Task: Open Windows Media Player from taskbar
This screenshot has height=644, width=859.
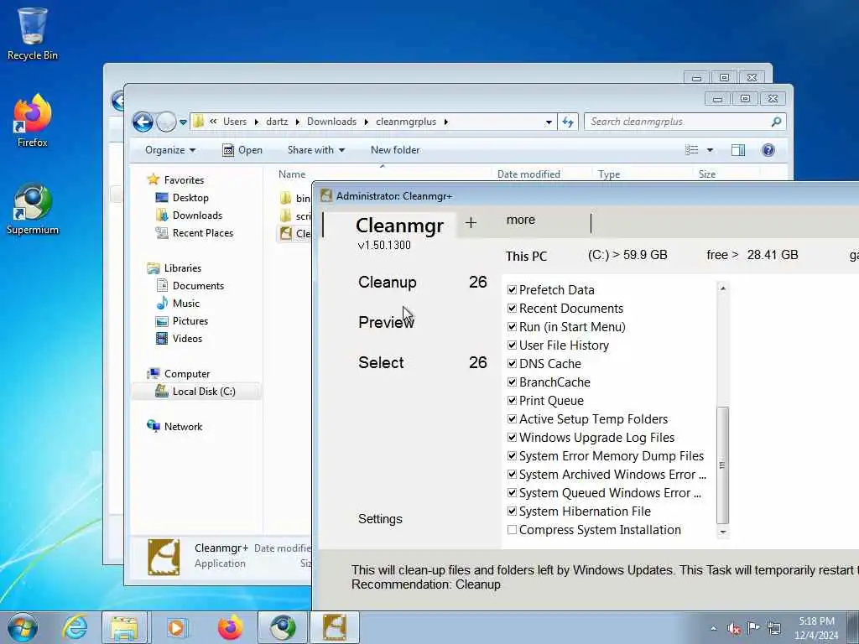Action: [176, 627]
